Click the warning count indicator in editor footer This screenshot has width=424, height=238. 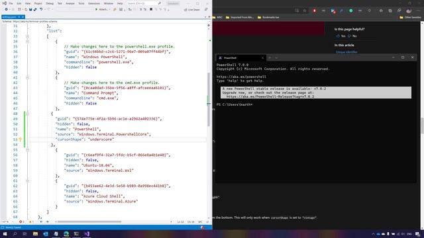pos(31,222)
